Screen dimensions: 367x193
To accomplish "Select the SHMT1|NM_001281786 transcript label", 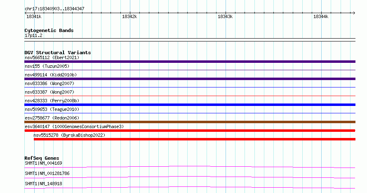I will [x=47, y=173].
